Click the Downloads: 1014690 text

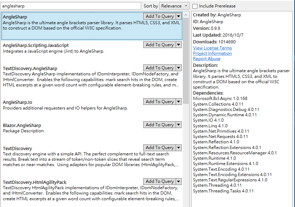[214, 42]
